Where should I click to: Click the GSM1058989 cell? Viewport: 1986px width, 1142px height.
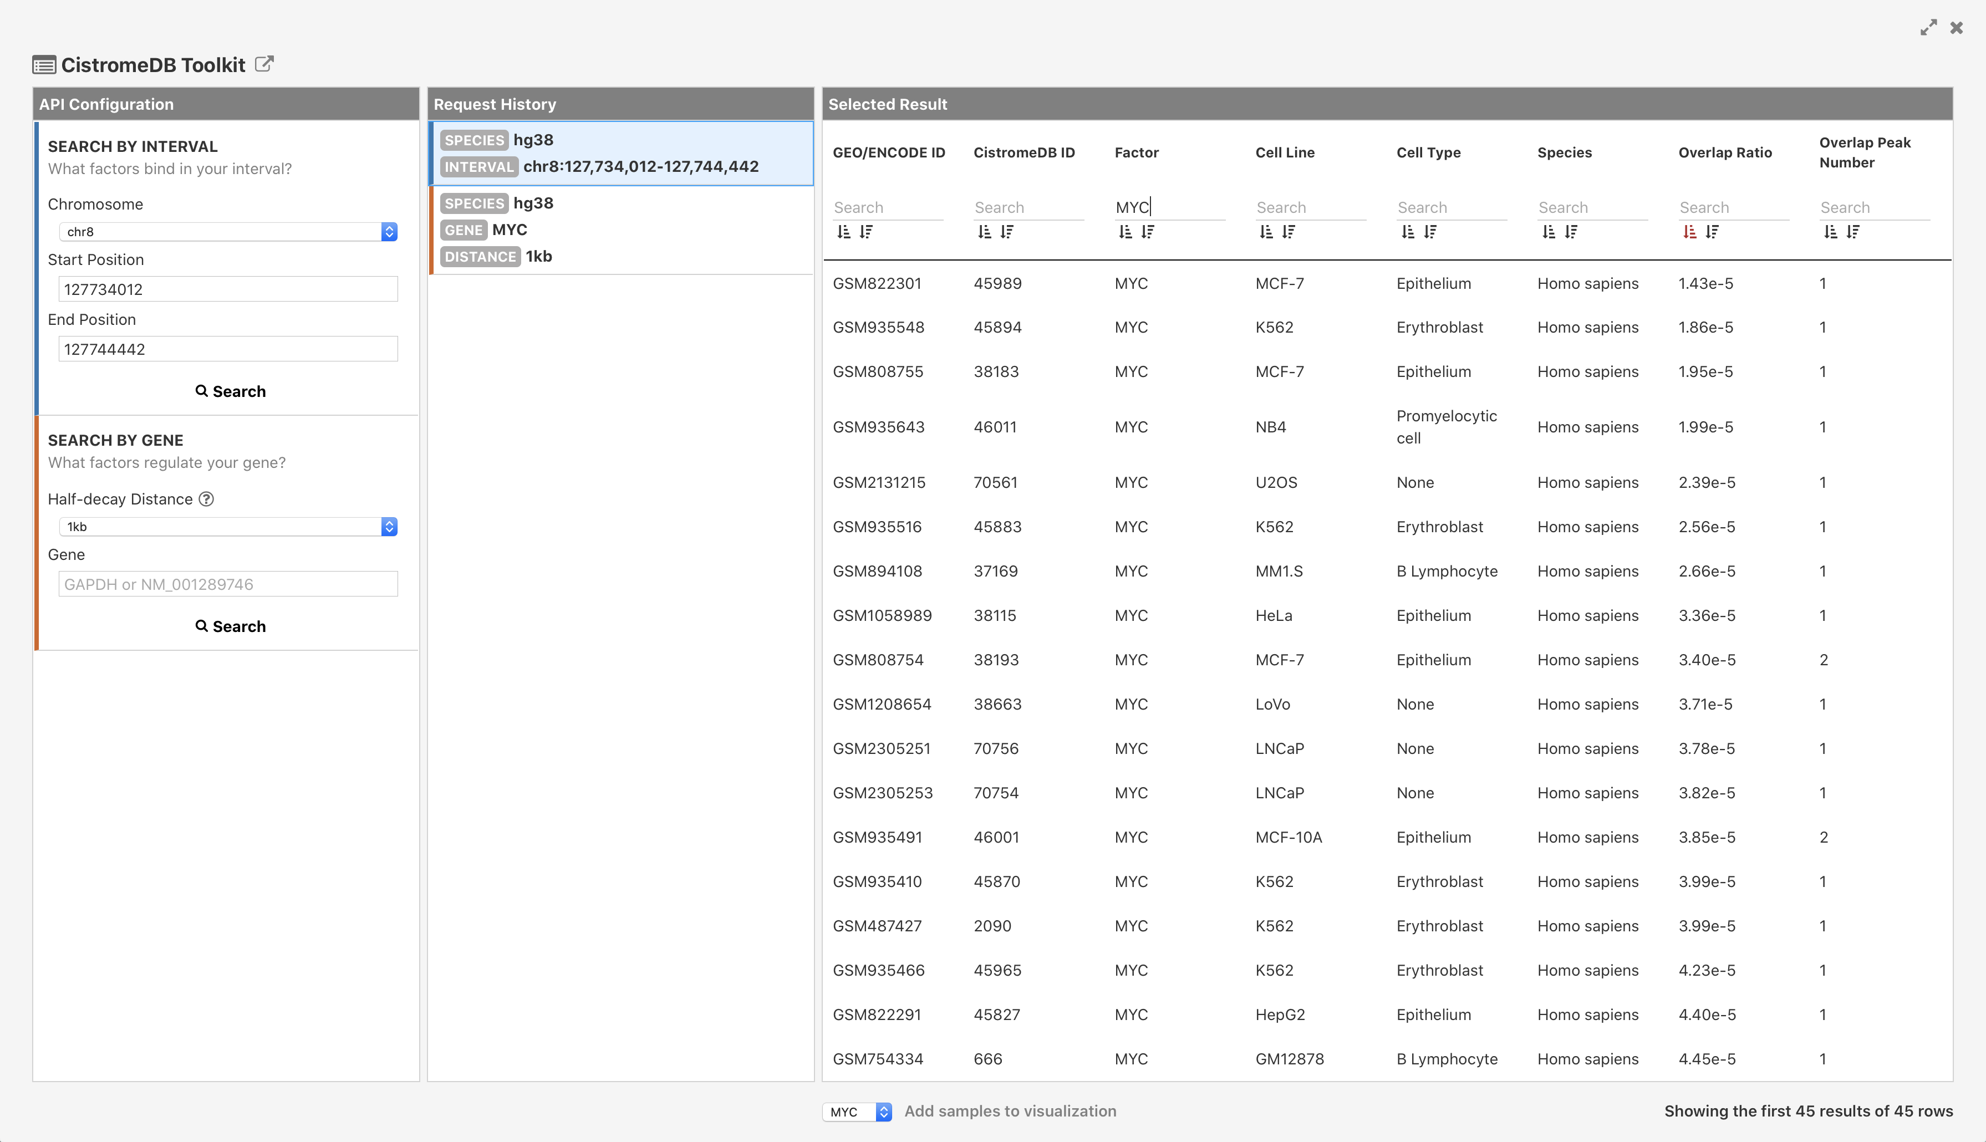point(883,616)
